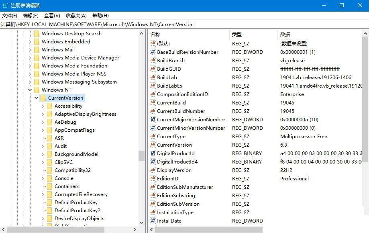Click the string icon next to BuildBranch
The height and width of the screenshot is (233, 369).
[153, 60]
